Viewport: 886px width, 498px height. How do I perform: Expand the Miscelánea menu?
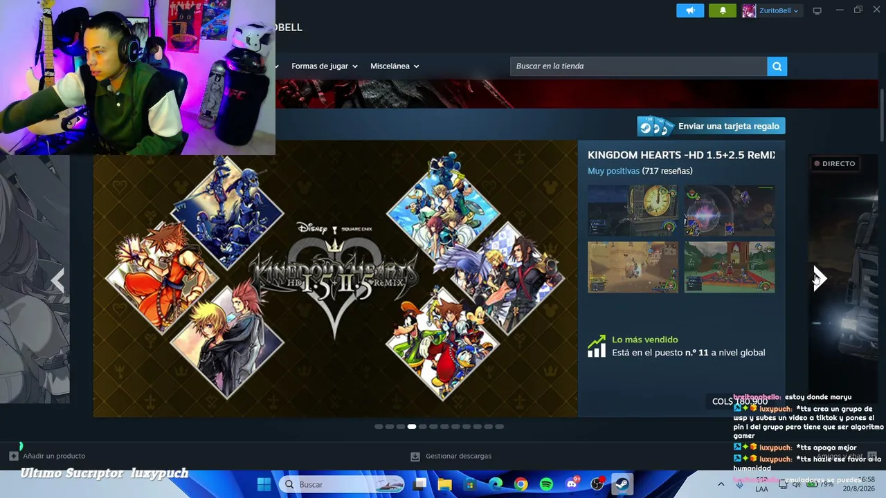(395, 66)
